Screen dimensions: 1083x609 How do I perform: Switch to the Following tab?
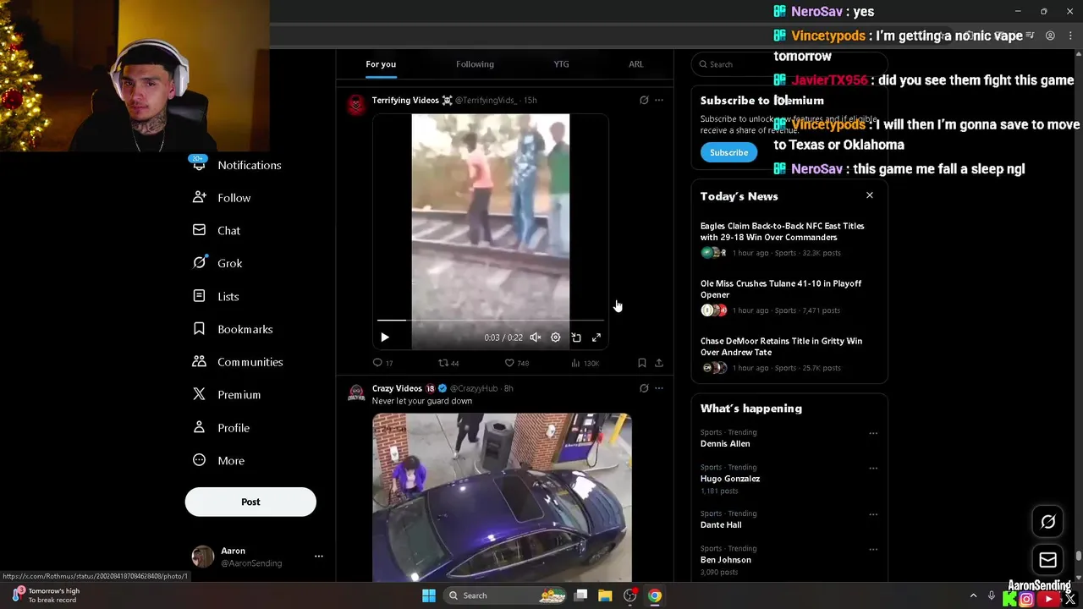(x=475, y=64)
